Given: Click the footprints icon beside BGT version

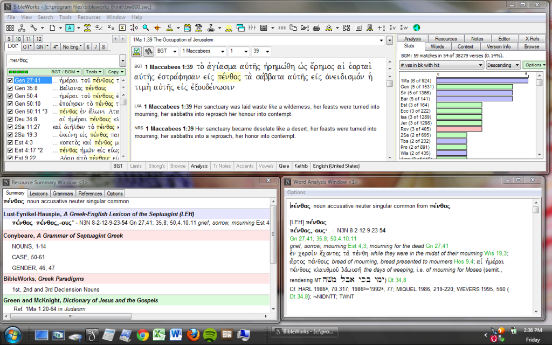Looking at the screenshot, I should (148, 51).
